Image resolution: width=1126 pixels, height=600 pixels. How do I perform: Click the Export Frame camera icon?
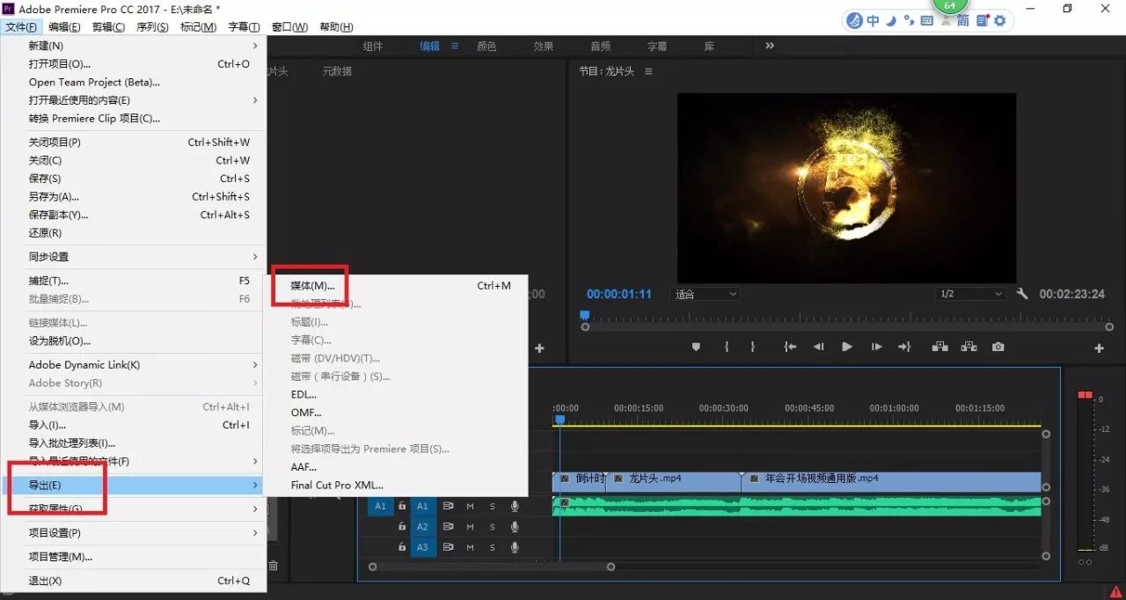998,348
